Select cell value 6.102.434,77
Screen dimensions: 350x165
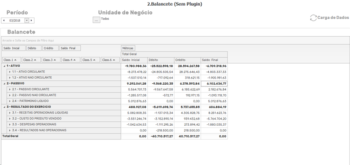(x=214, y=83)
